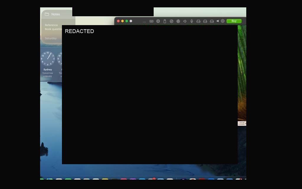Viewport: 302px width, 189px height.
Task: Click the USB device icon
Action: pyautogui.click(x=165, y=21)
